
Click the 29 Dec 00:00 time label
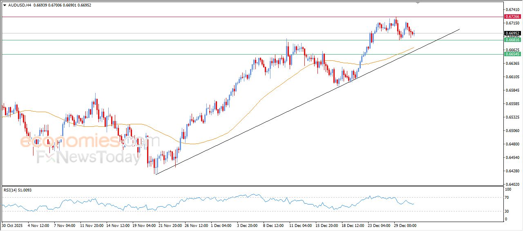pyautogui.click(x=405, y=225)
